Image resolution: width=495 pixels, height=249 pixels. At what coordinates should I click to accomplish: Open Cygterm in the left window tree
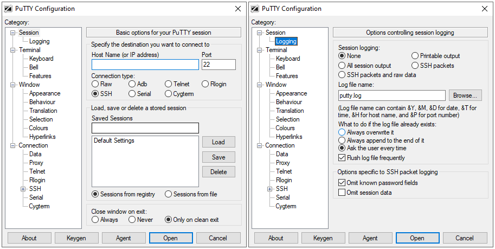[40, 206]
